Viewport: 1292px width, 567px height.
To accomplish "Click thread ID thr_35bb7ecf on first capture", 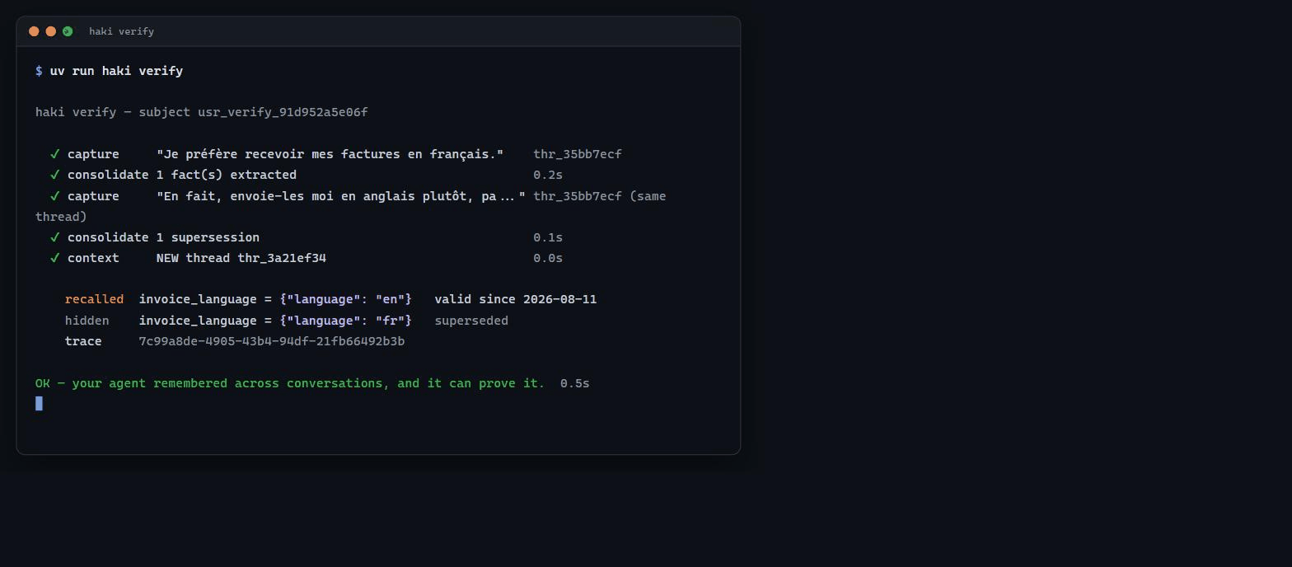I will pos(578,154).
